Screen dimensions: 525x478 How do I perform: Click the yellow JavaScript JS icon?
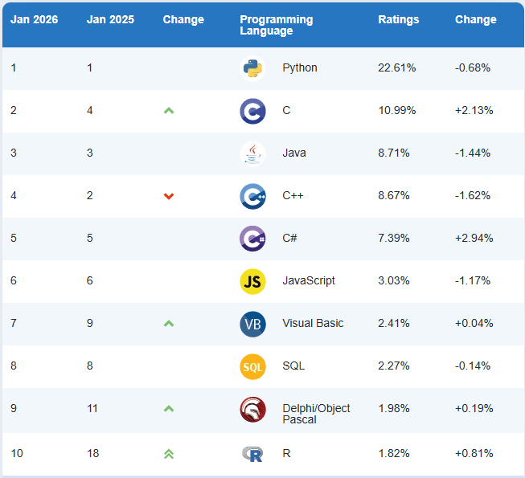(x=252, y=281)
